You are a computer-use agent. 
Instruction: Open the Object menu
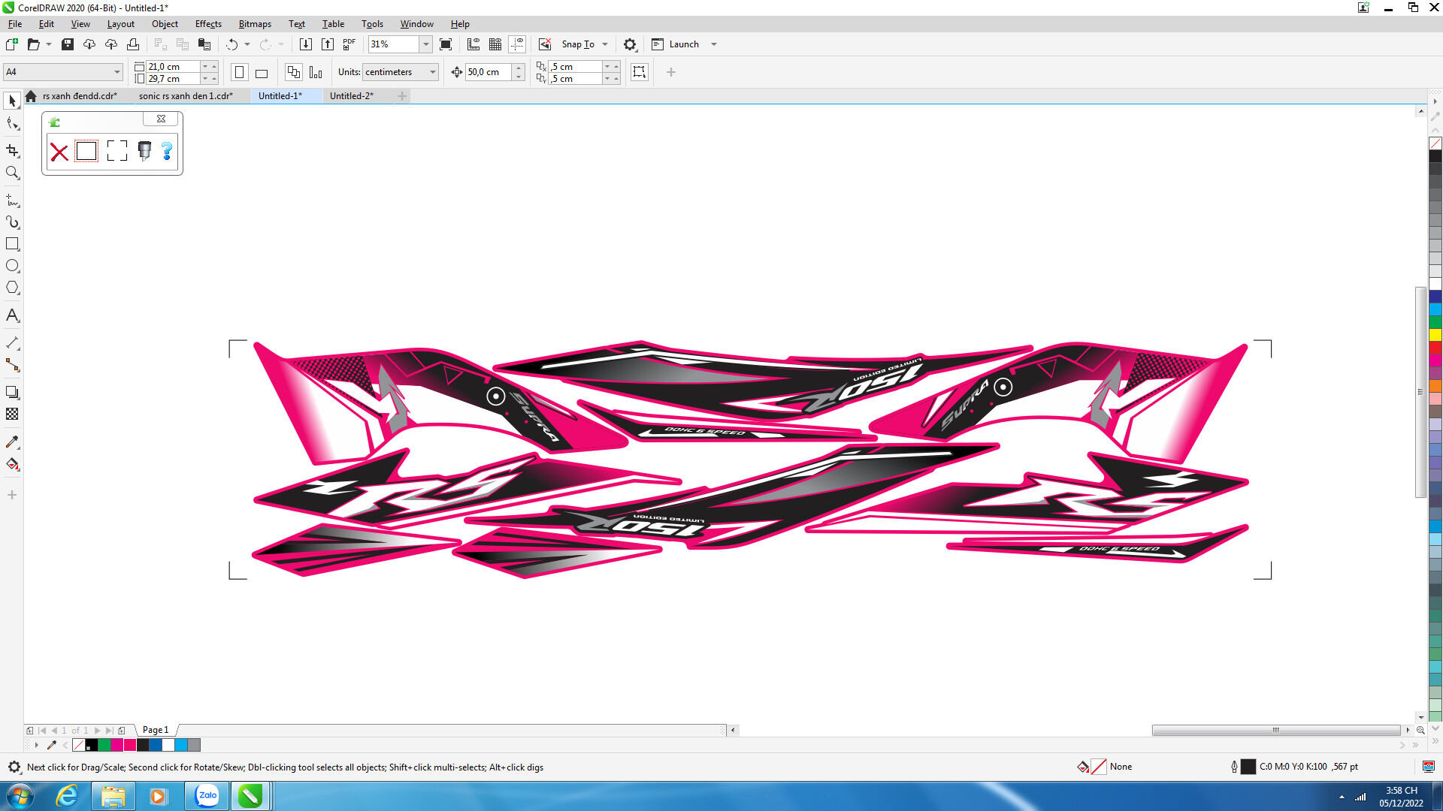click(165, 24)
